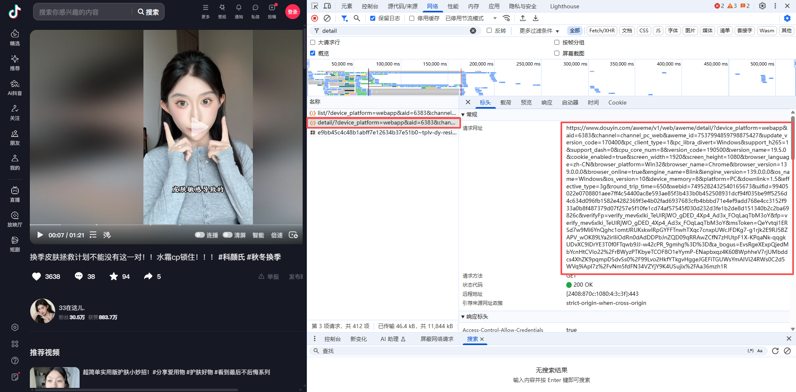
Task: Open Douyin 私信 messages icon
Action: click(x=255, y=7)
